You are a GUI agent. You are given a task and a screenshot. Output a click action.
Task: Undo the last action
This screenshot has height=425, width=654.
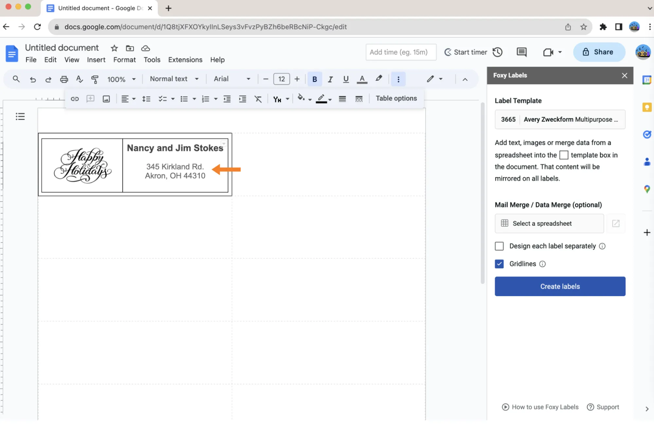coord(33,79)
